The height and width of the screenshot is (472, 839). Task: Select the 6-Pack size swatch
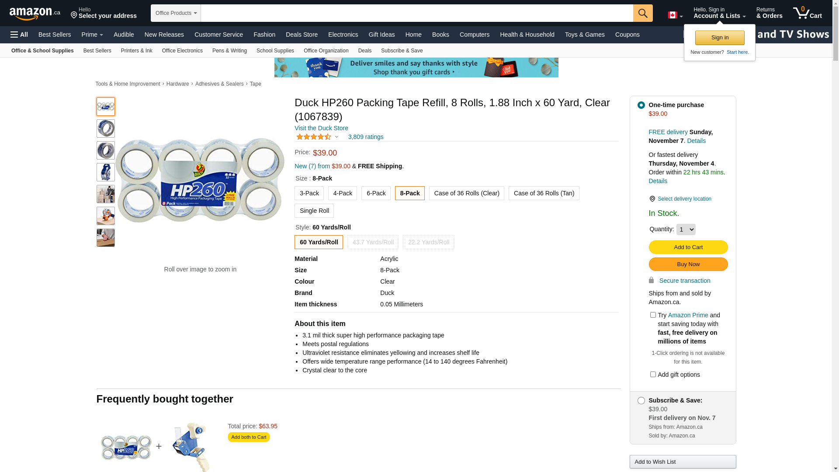point(376,193)
